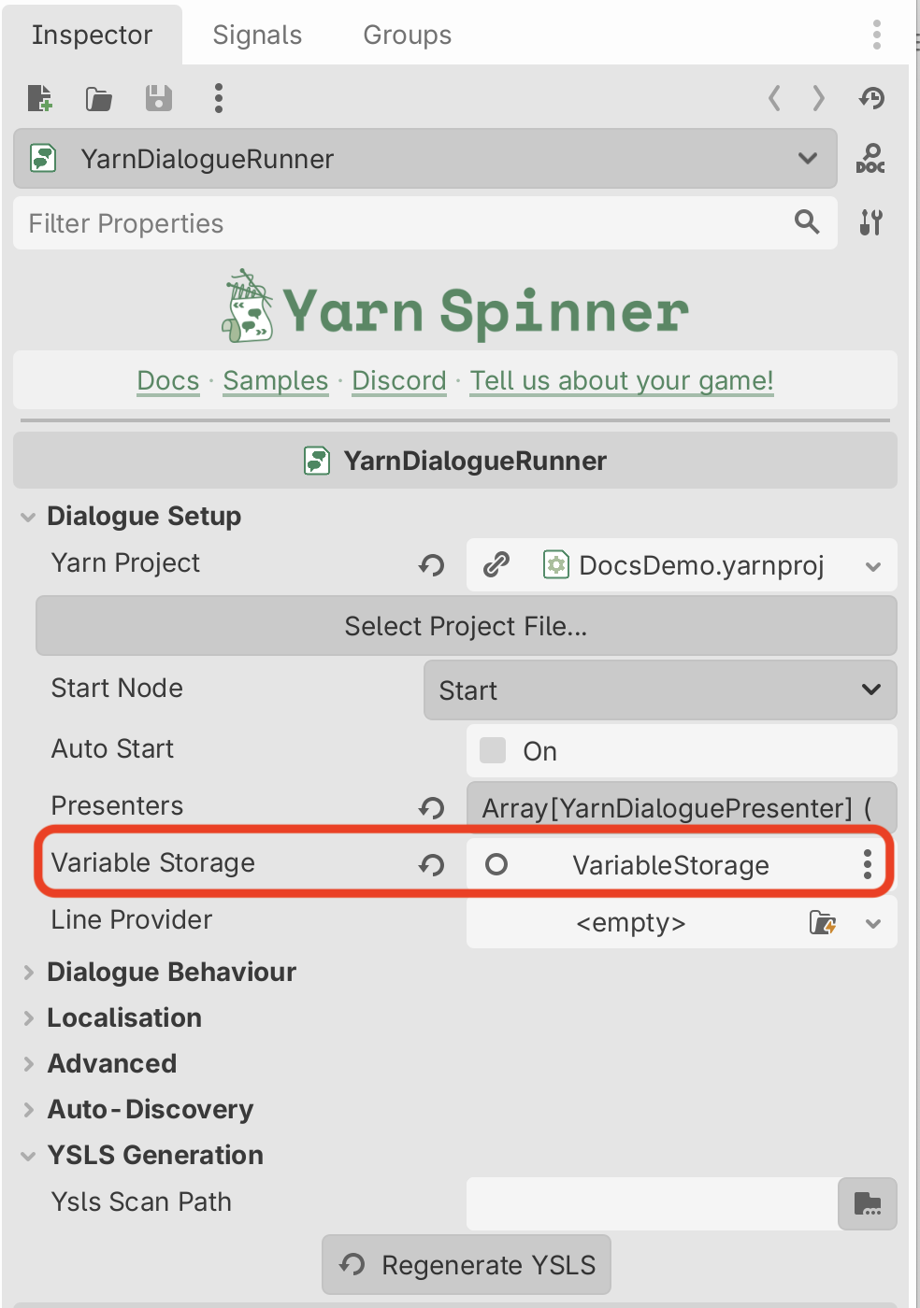Open the Samples link
This screenshot has height=1308, width=920.
(x=276, y=380)
